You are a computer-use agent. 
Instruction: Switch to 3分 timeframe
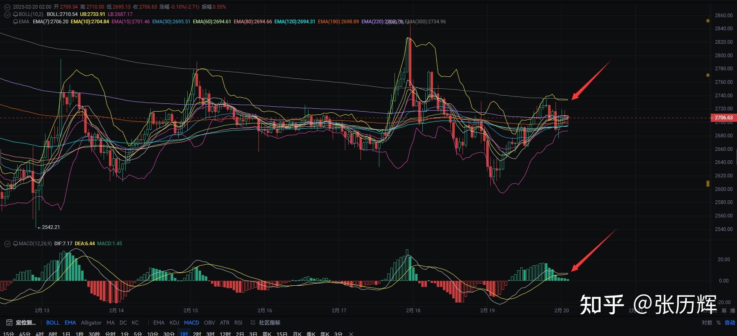[x=338, y=334]
